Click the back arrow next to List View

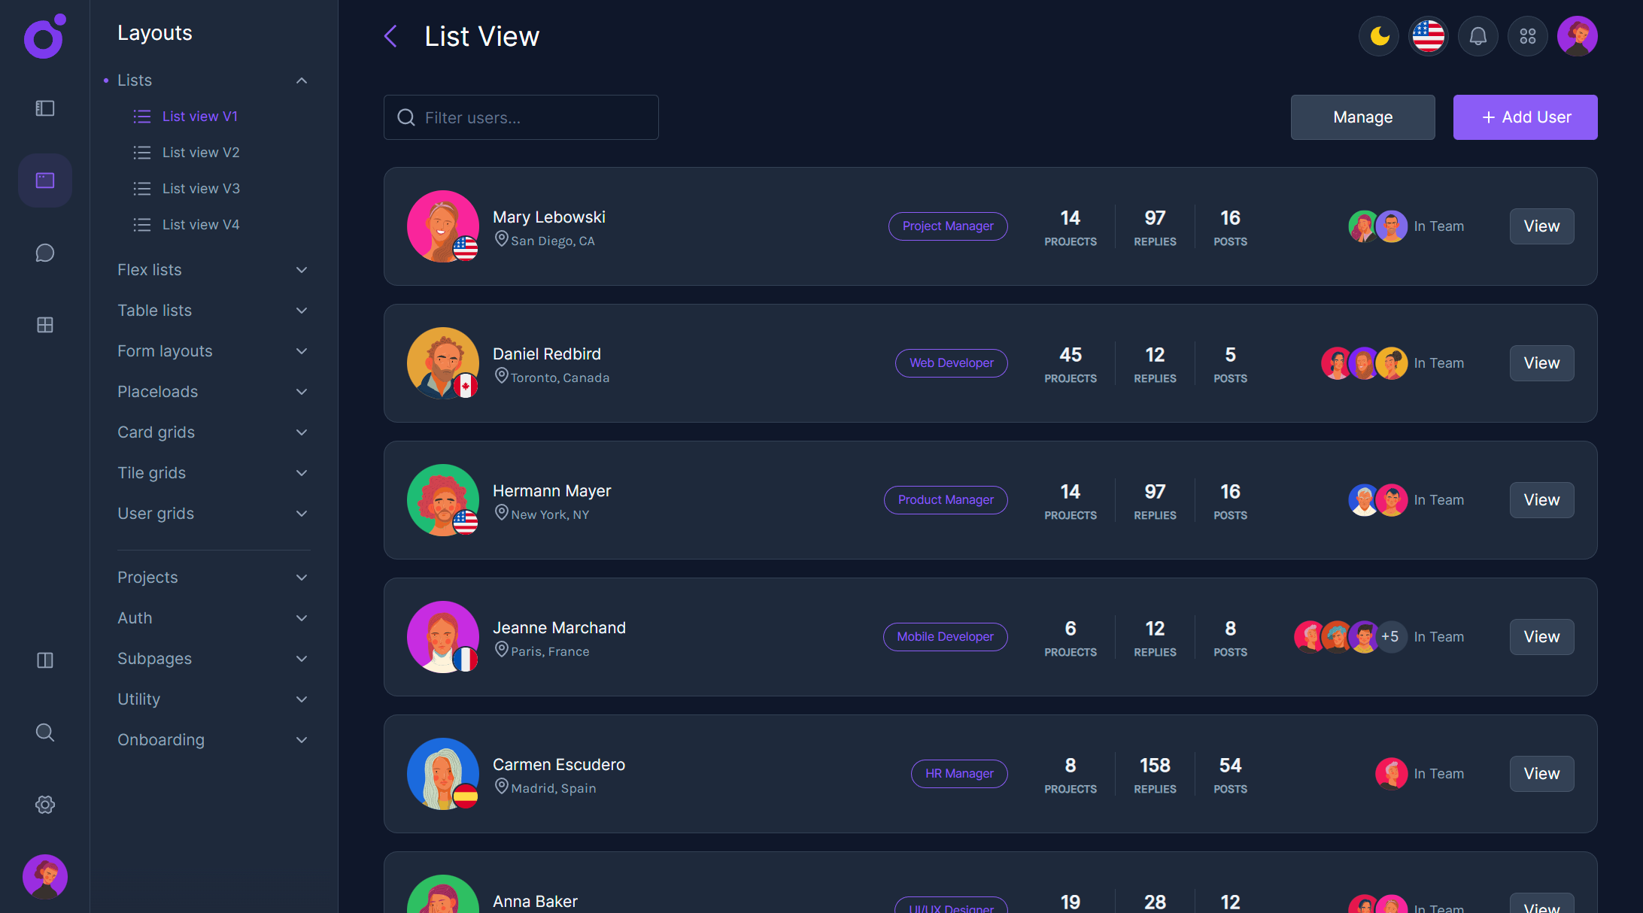390,35
